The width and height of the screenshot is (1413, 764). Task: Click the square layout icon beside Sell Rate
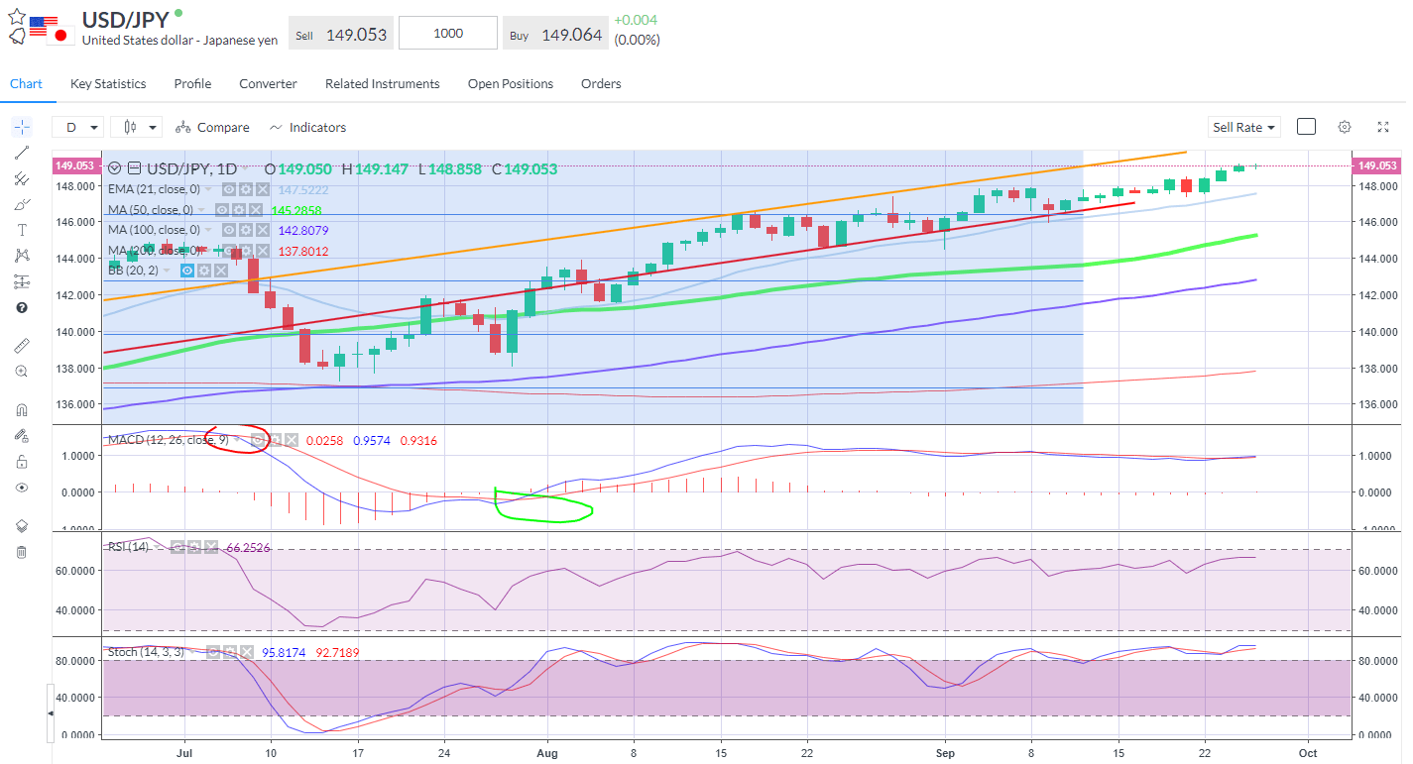coord(1306,127)
